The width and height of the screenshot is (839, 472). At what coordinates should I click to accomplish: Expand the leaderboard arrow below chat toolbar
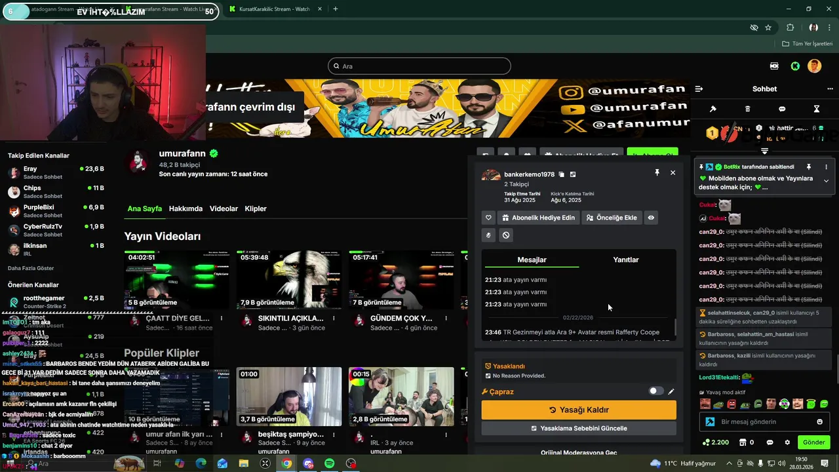point(764,151)
